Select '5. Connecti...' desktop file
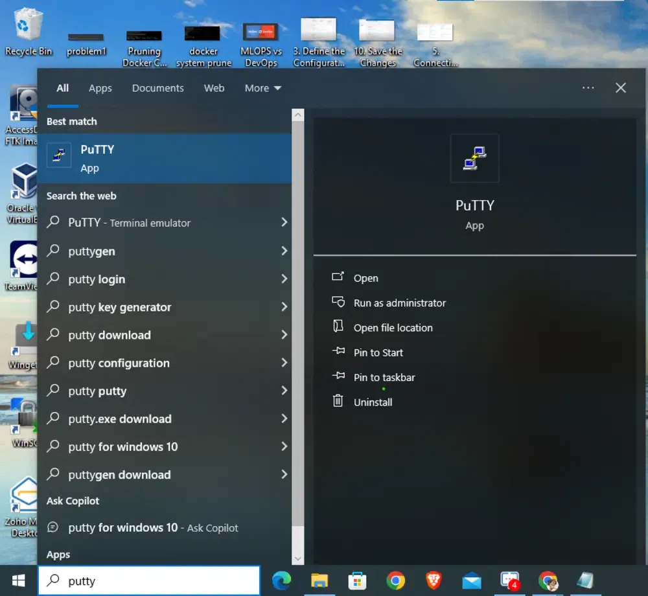The width and height of the screenshot is (648, 596). 435,45
